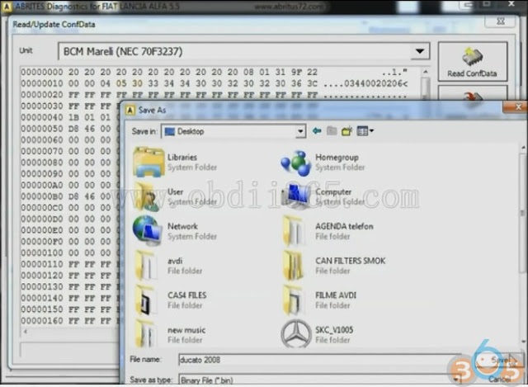Select the Libraries system folder

(x=175, y=162)
